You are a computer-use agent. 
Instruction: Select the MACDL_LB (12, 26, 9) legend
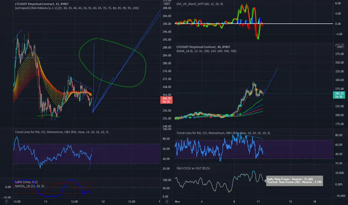[x=29, y=186]
